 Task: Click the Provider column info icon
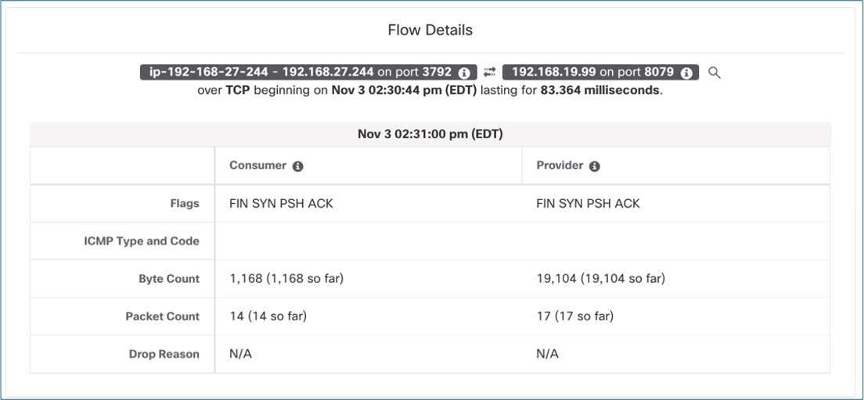[595, 166]
